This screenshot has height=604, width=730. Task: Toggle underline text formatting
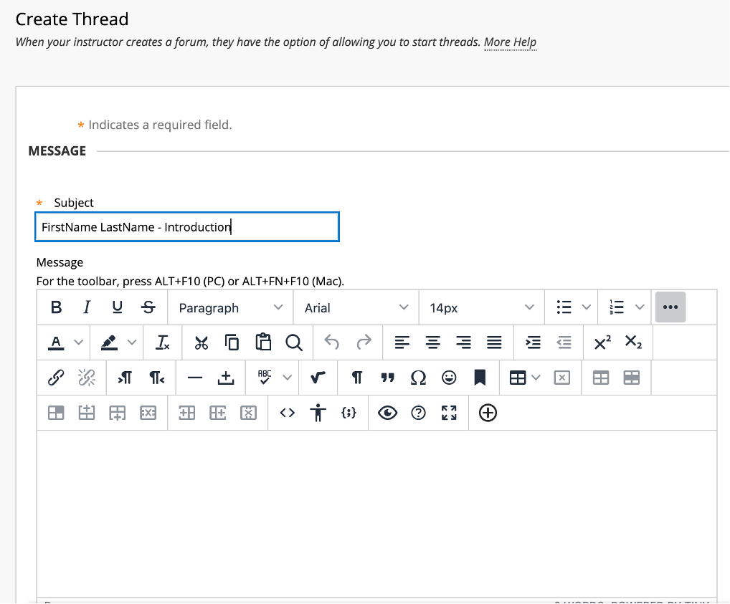(117, 307)
